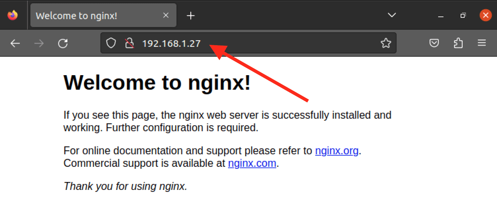The width and height of the screenshot is (497, 211).
Task: Open the tracking protection shield panel
Action: point(111,43)
